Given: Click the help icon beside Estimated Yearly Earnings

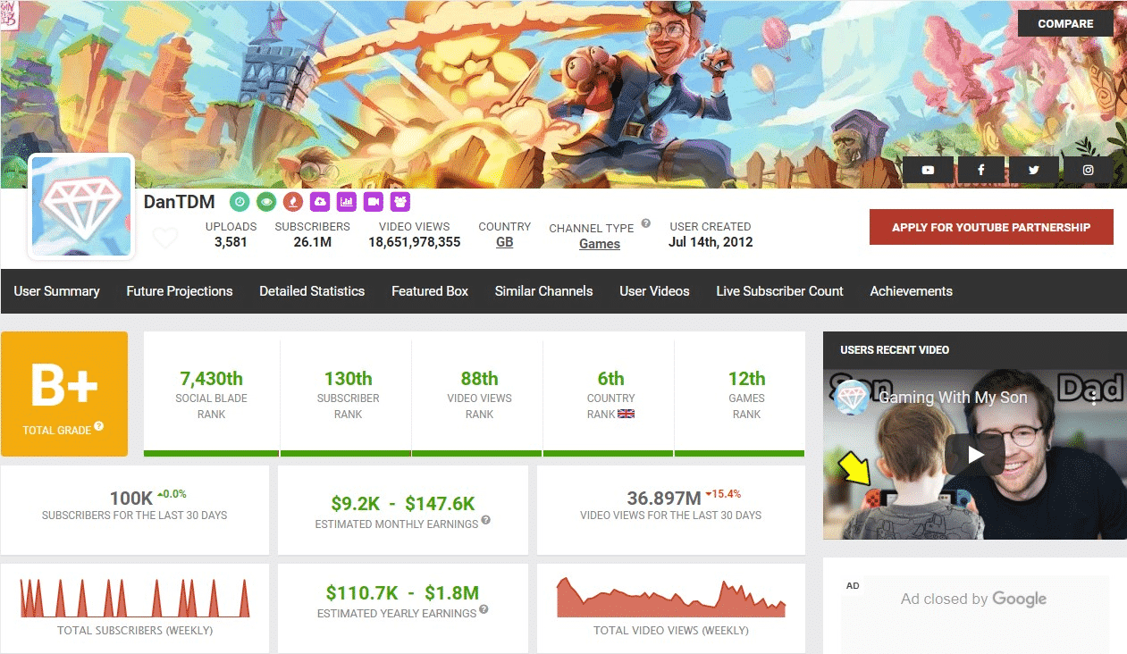Looking at the screenshot, I should coord(484,609).
